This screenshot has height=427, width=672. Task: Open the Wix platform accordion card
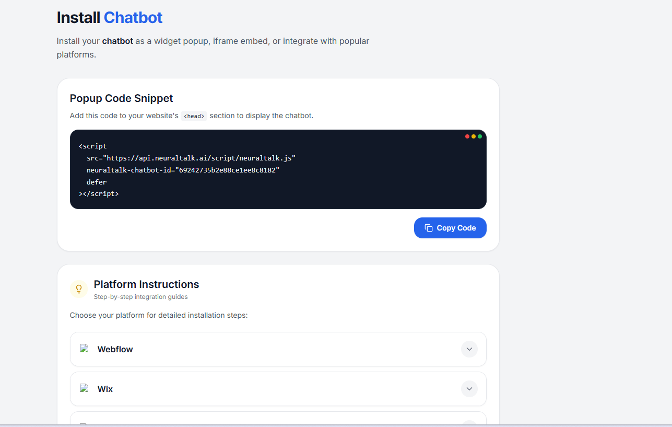[278, 388]
